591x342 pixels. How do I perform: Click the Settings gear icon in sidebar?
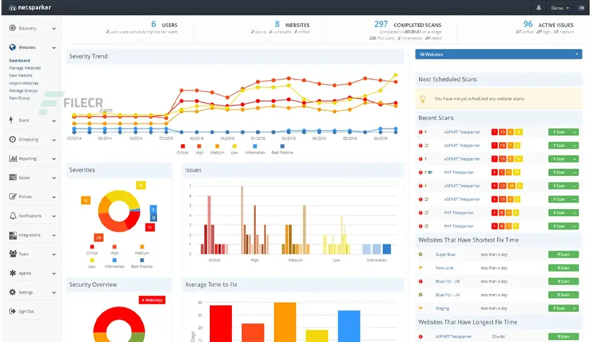[x=13, y=292]
